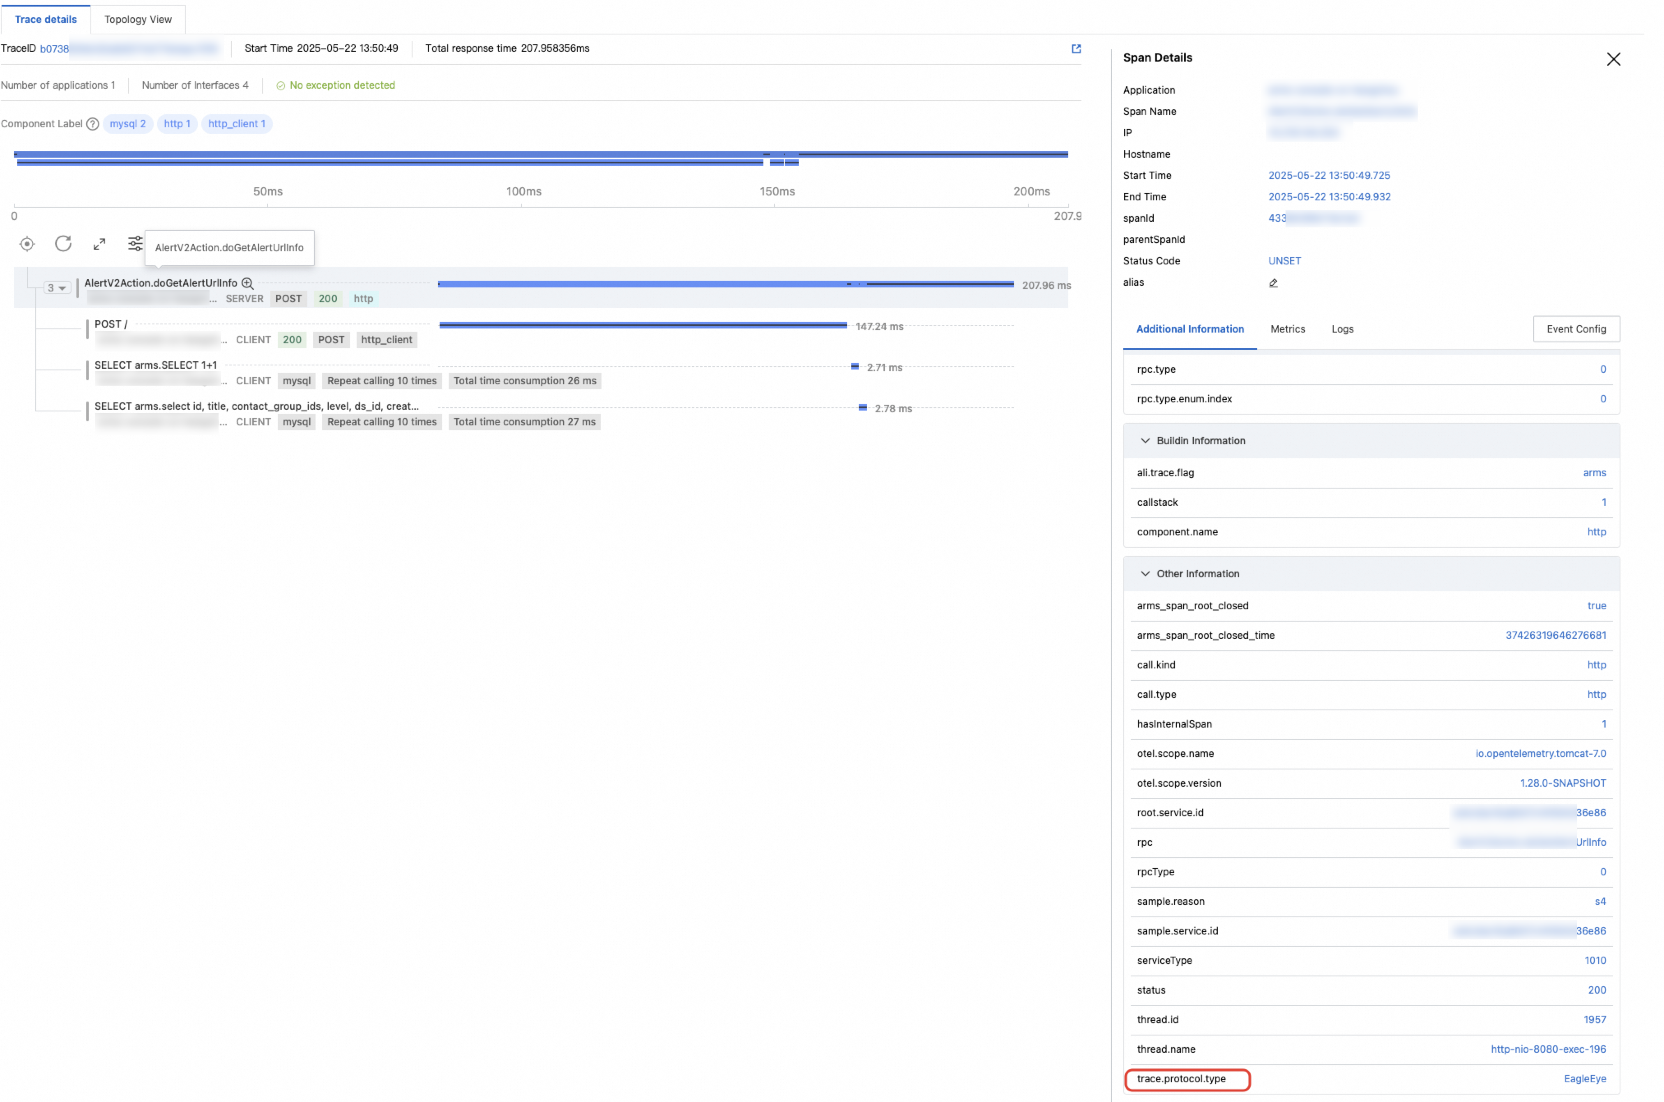Click Component Label help question icon

click(92, 124)
